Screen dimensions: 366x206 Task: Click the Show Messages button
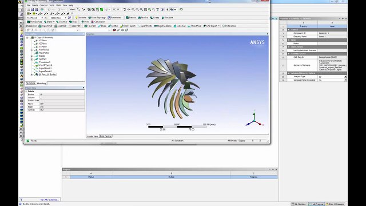coord(336,204)
